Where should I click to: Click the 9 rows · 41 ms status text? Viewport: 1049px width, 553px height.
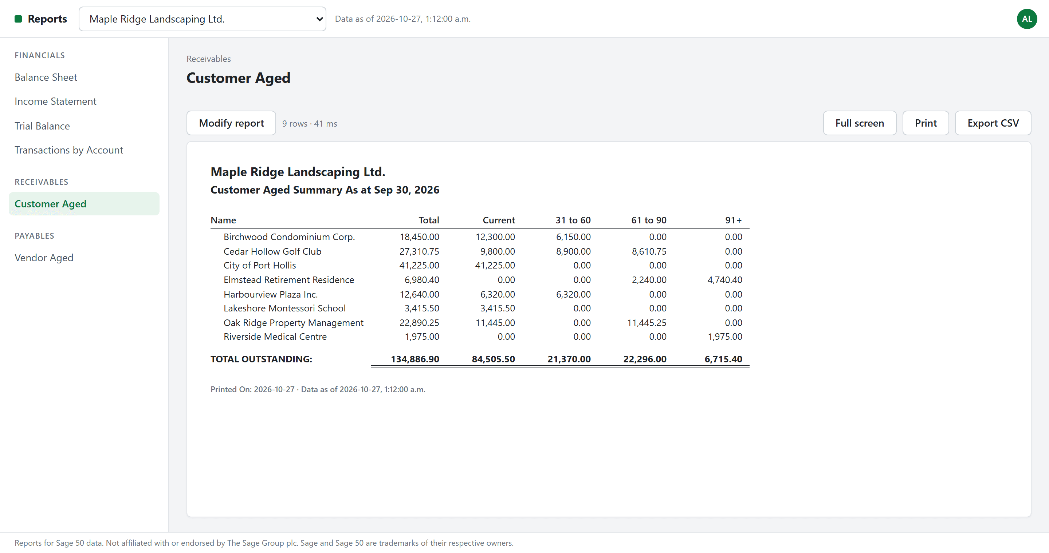(x=310, y=123)
